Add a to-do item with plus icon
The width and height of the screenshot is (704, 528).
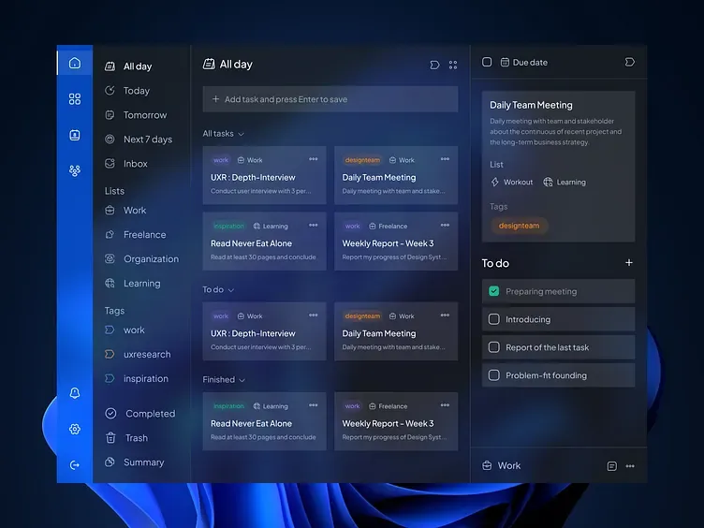pyautogui.click(x=628, y=263)
